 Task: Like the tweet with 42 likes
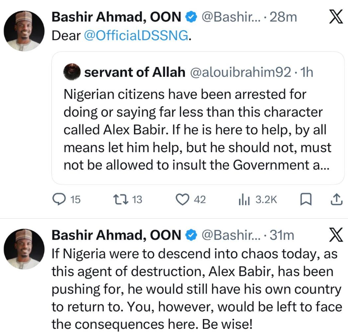(x=182, y=199)
